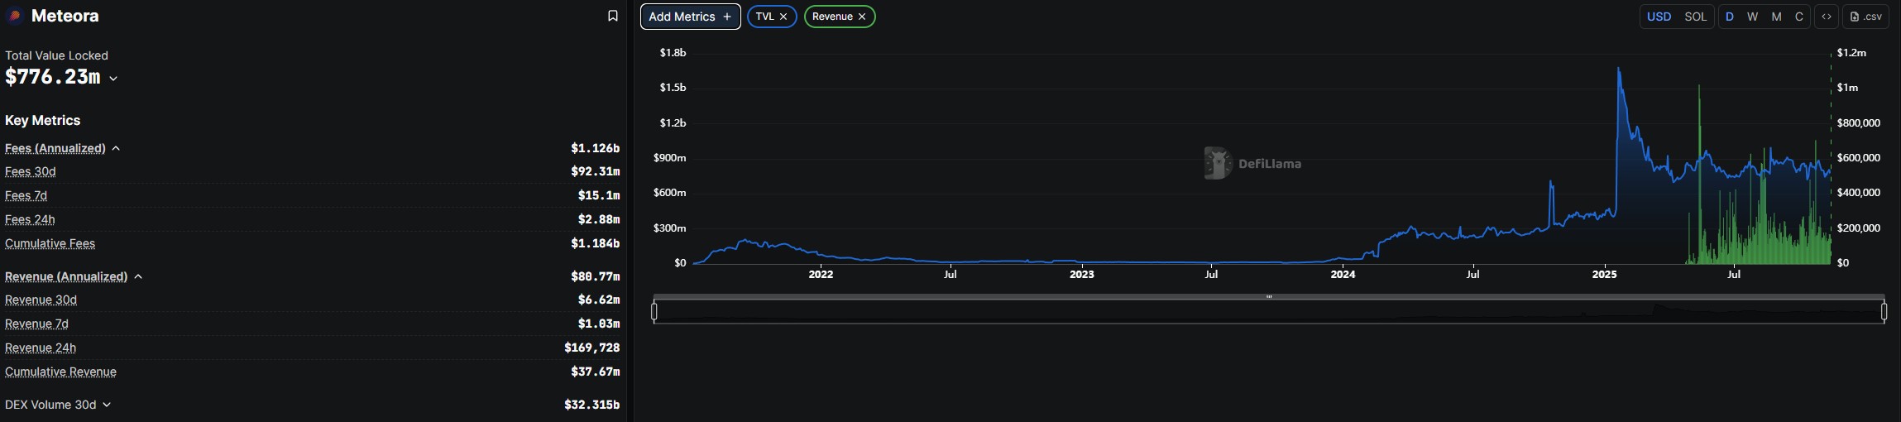This screenshot has width=1901, height=422.
Task: Click the $1.8b left axis label
Action: (x=673, y=52)
